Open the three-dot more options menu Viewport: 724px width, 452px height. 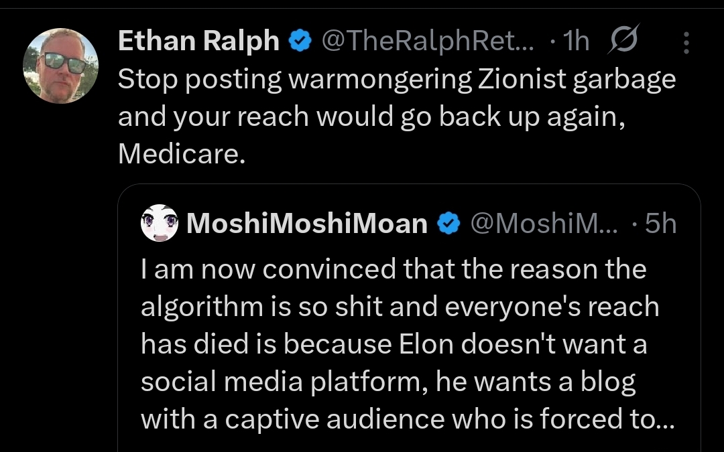686,44
